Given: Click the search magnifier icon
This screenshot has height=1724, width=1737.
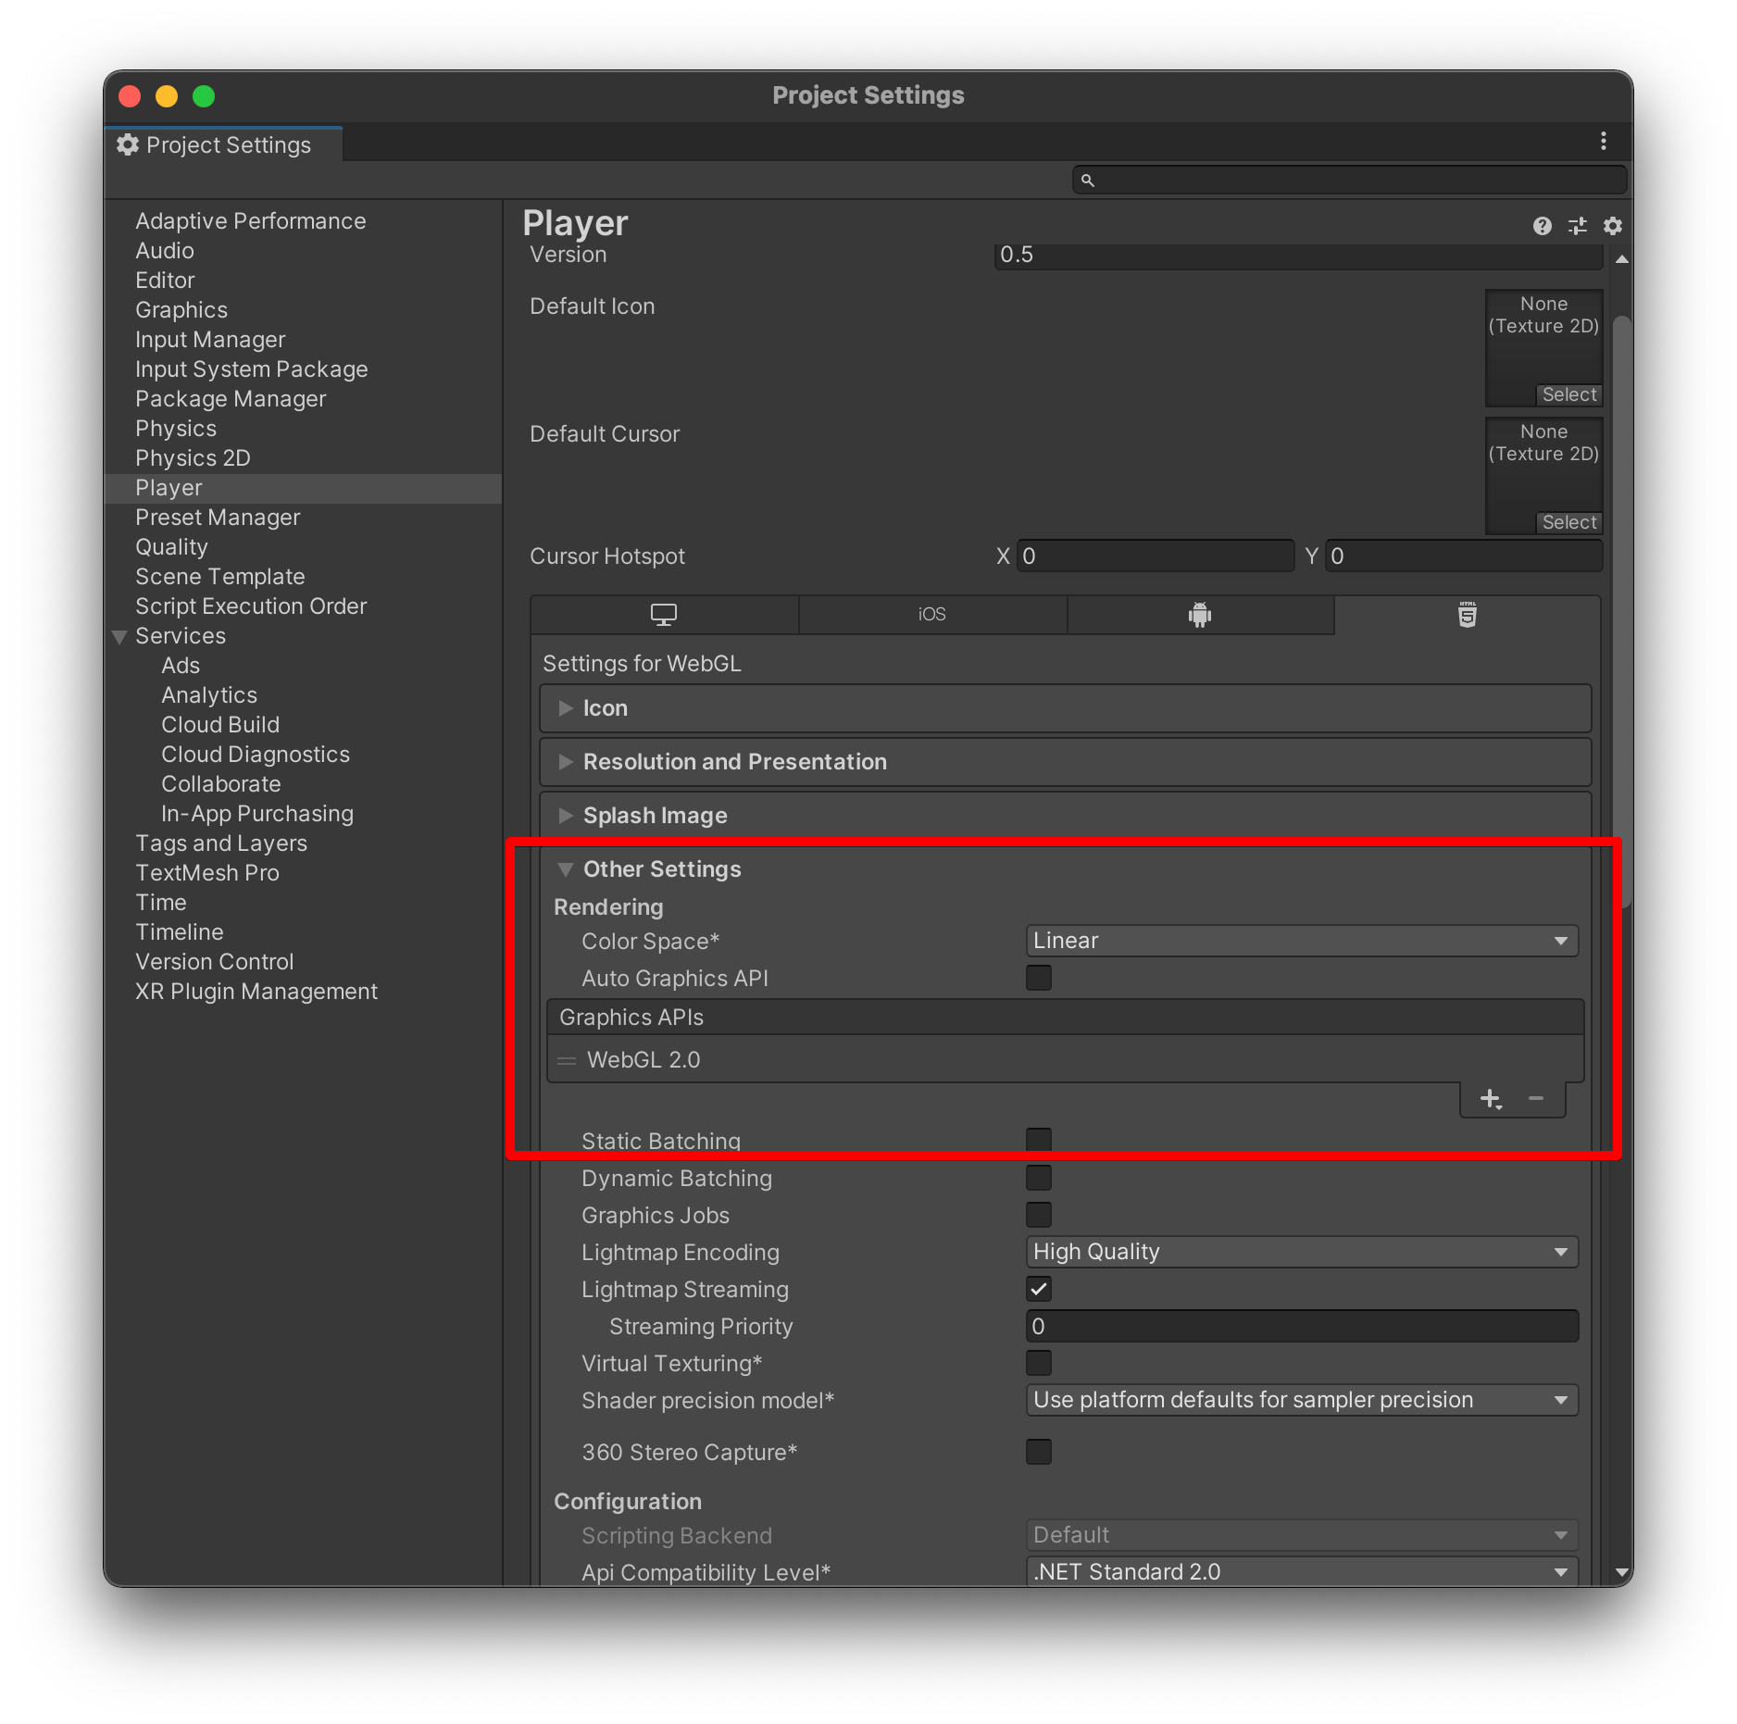Looking at the screenshot, I should 1088,180.
